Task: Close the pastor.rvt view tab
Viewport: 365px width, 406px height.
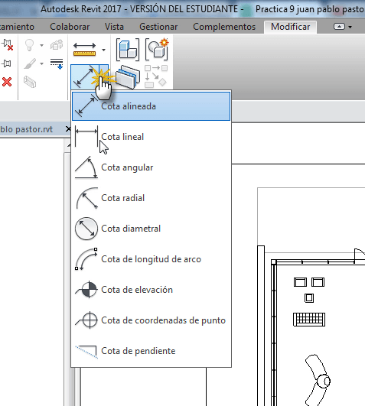Action: [x=68, y=128]
